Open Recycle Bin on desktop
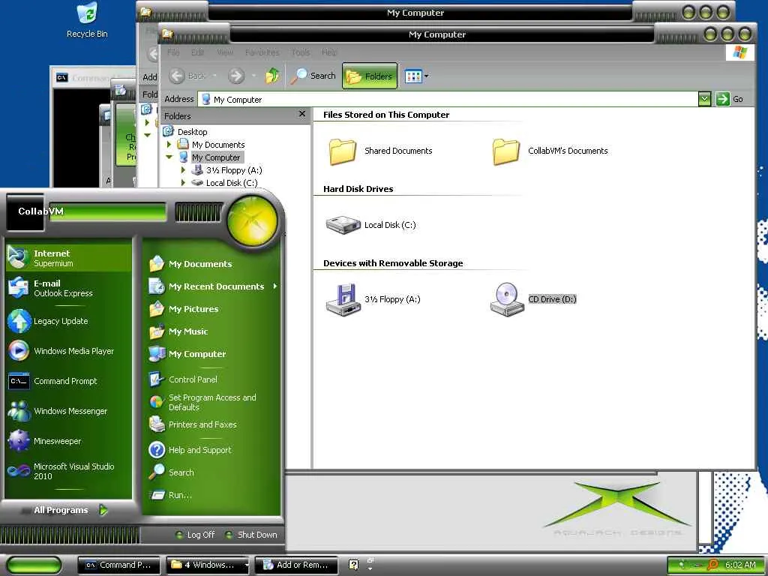The image size is (768, 576). click(87, 20)
